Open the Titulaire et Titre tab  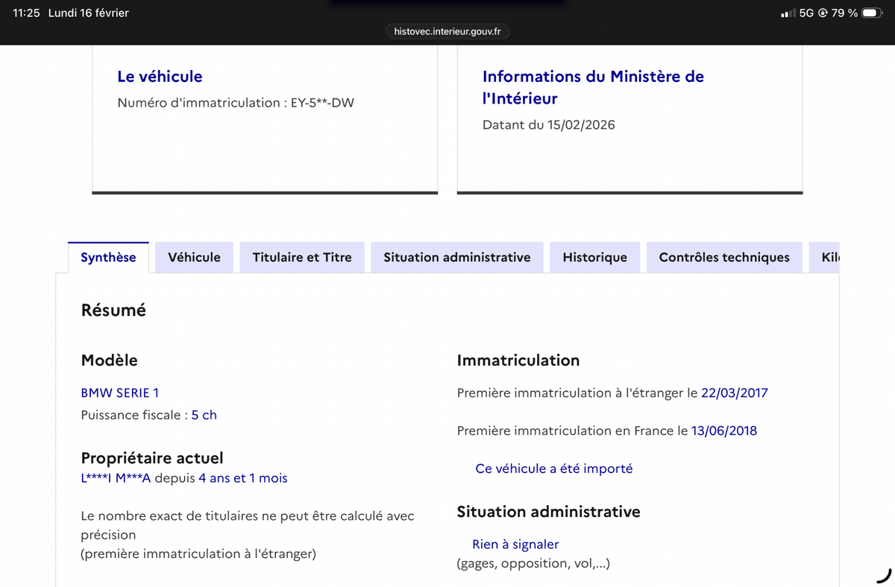tap(302, 258)
